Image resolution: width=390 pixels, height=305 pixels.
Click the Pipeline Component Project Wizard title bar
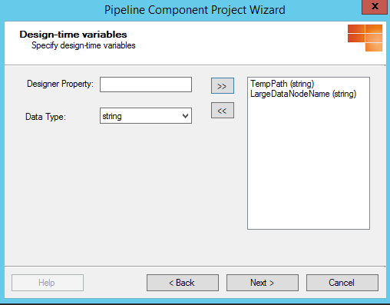(x=194, y=10)
